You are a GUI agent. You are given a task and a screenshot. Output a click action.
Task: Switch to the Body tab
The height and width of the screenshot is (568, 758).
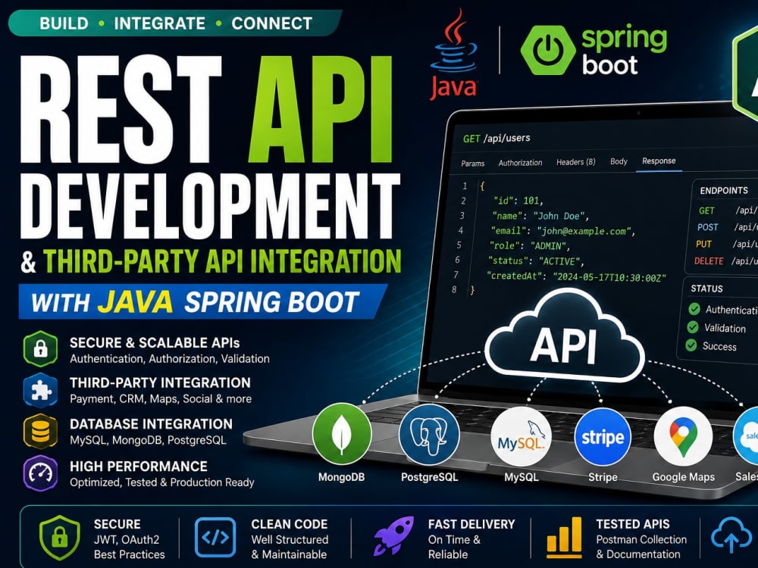coord(619,161)
